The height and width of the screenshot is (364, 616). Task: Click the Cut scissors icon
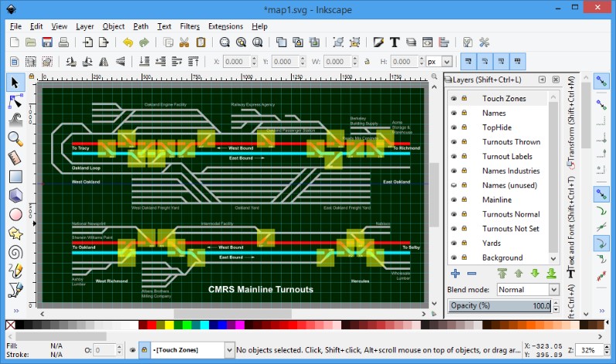point(184,43)
